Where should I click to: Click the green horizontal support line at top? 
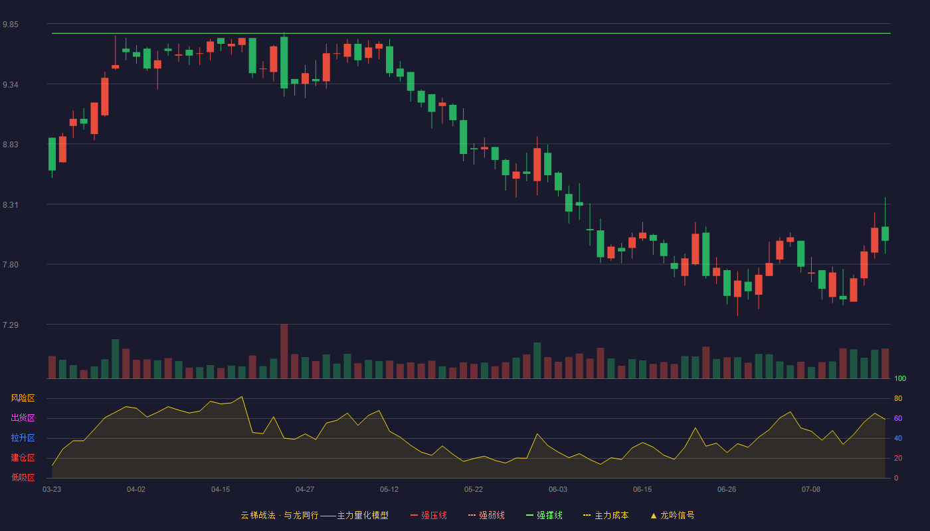click(471, 33)
